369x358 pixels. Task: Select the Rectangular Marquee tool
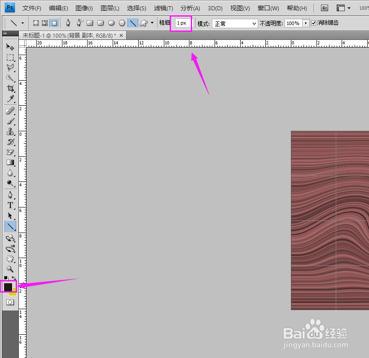(10, 57)
